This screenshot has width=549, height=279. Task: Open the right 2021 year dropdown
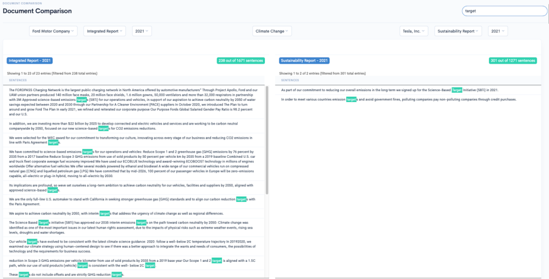(498, 31)
